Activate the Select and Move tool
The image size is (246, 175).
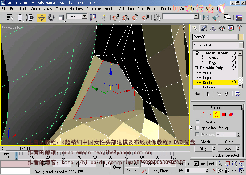click(42, 17)
